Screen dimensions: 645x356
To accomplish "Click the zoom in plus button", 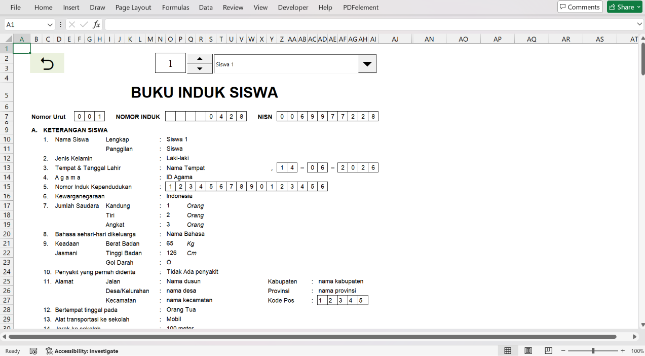I will 623,351.
